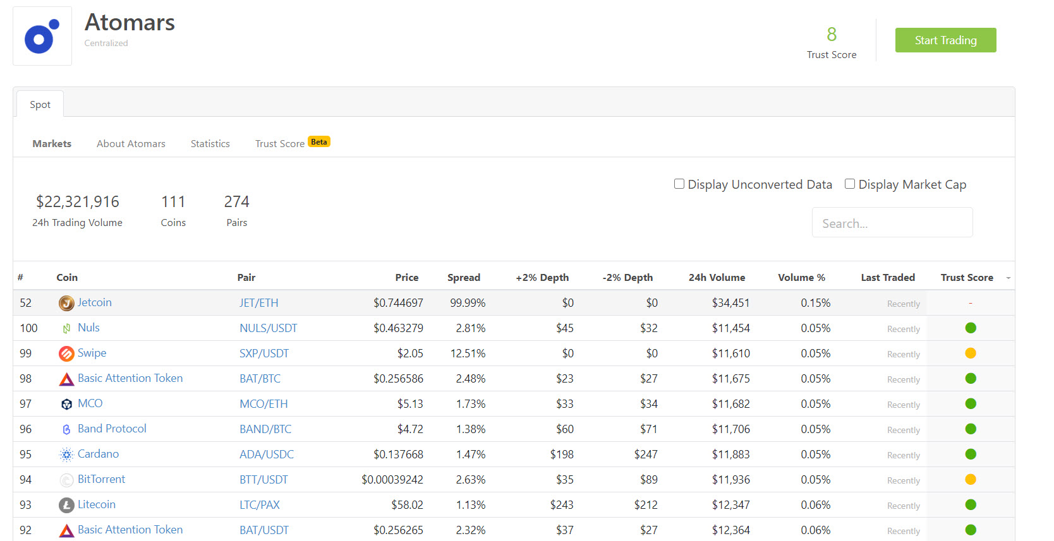Open the NULS/USDT pair link
1054x541 pixels.
point(268,328)
